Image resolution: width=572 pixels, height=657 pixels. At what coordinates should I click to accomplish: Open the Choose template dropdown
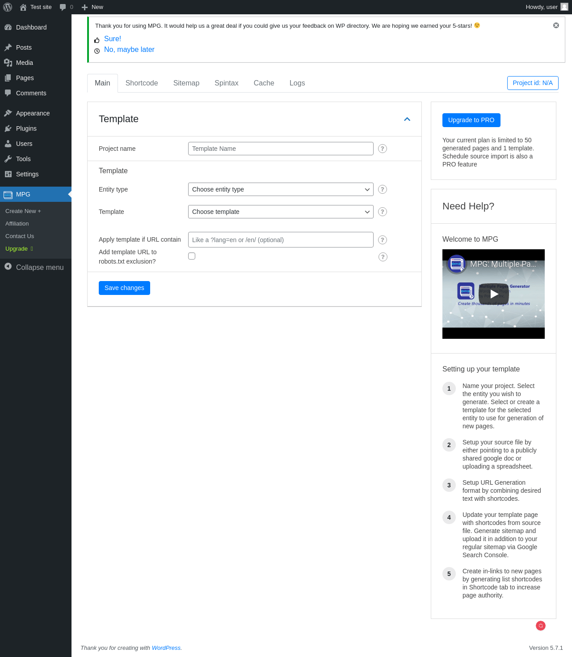281,212
